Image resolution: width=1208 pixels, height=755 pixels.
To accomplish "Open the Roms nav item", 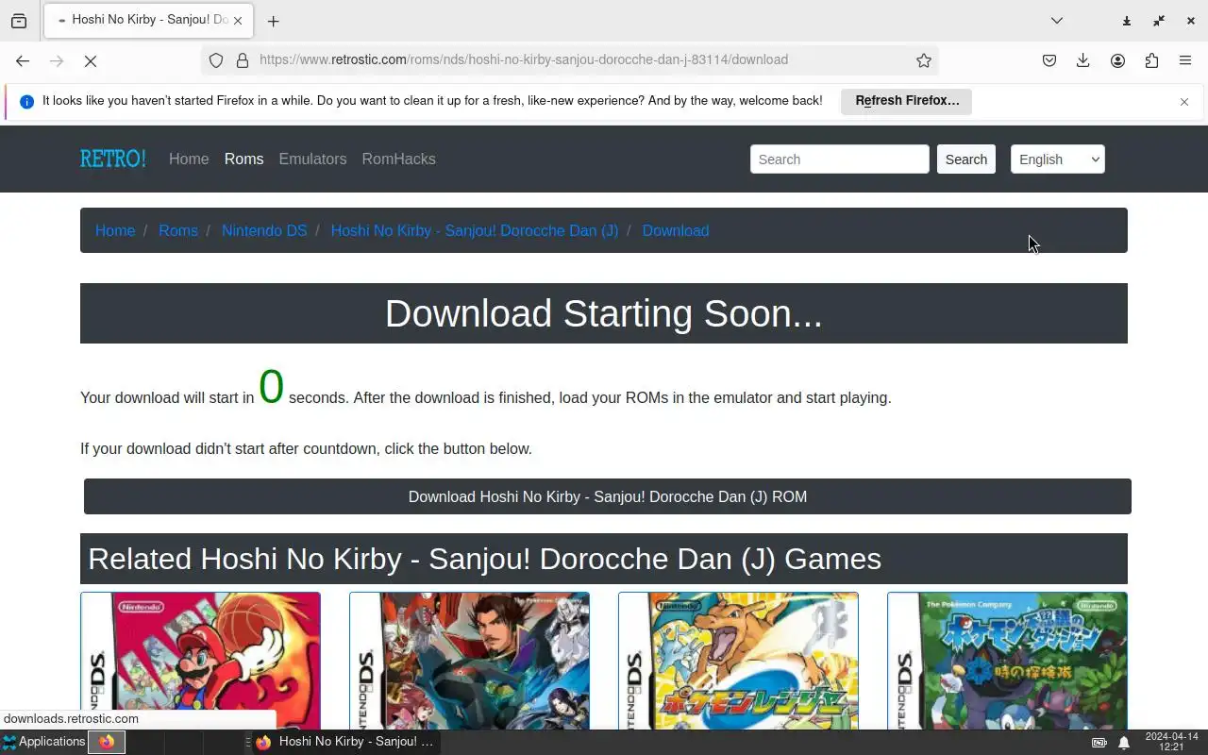I will pyautogui.click(x=243, y=159).
